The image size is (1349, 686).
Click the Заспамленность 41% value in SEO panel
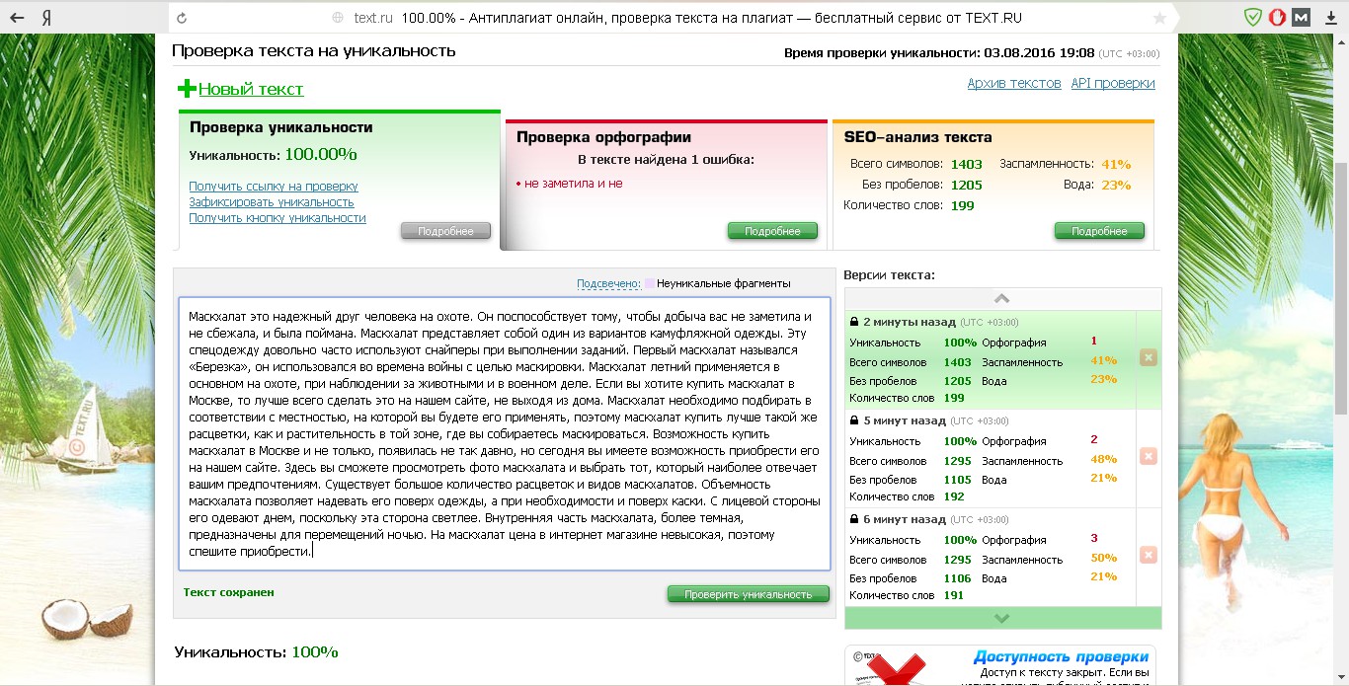pyautogui.click(x=1116, y=165)
